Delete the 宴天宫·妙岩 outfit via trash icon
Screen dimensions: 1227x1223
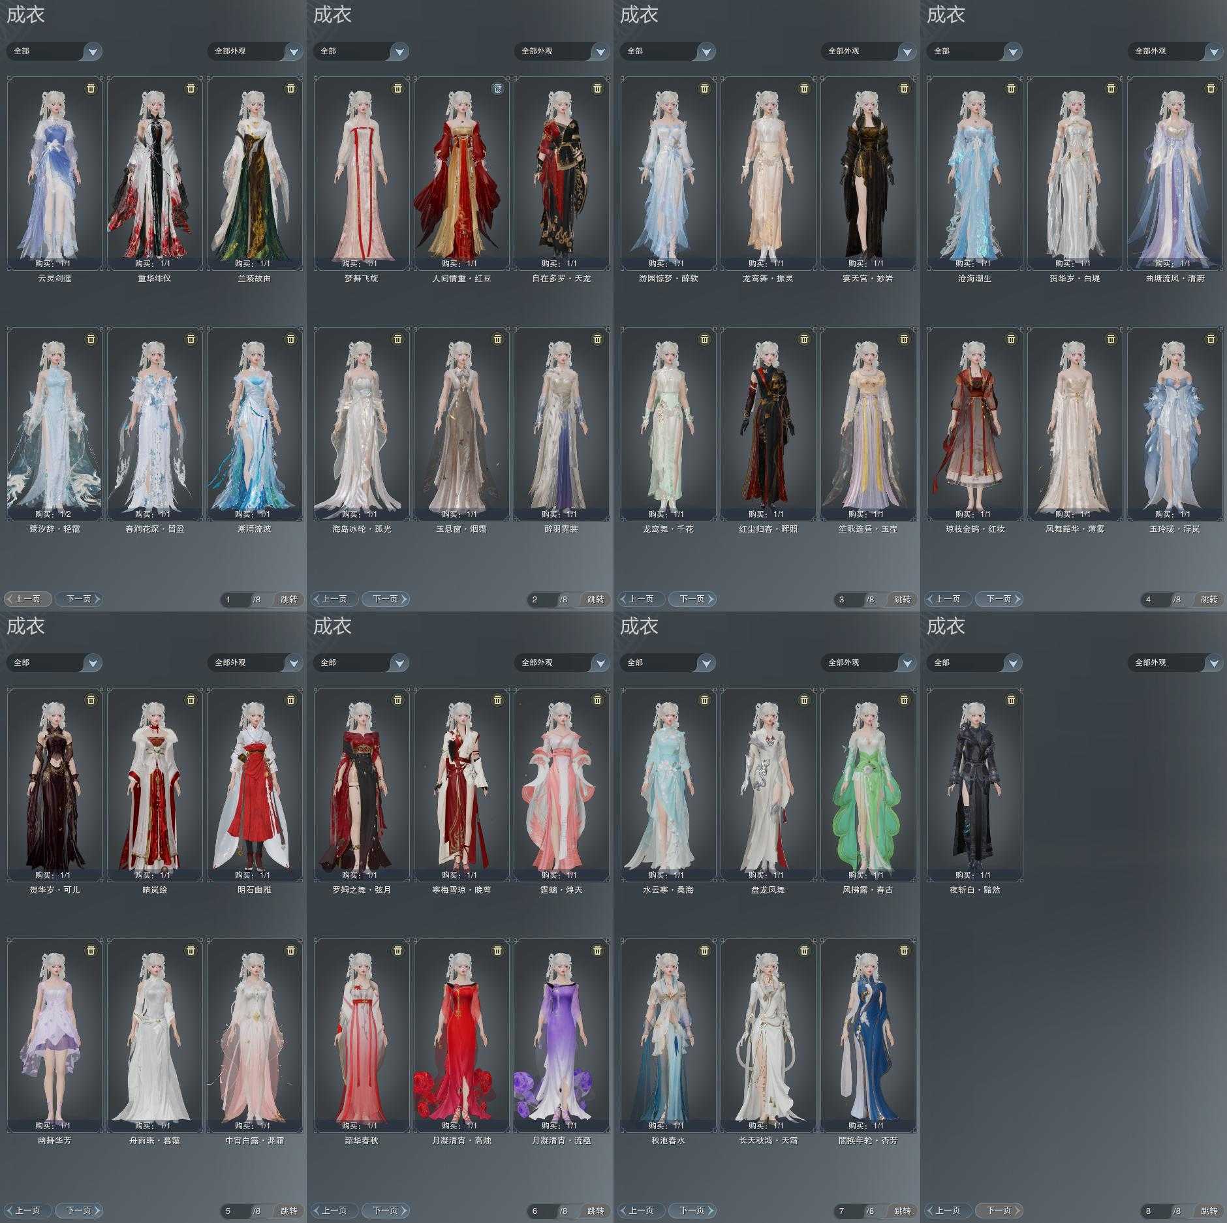point(904,88)
